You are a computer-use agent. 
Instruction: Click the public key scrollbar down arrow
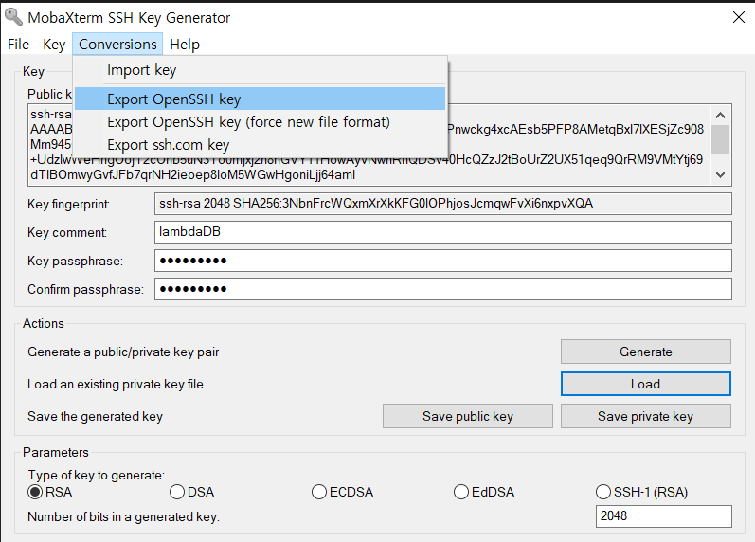click(x=720, y=174)
